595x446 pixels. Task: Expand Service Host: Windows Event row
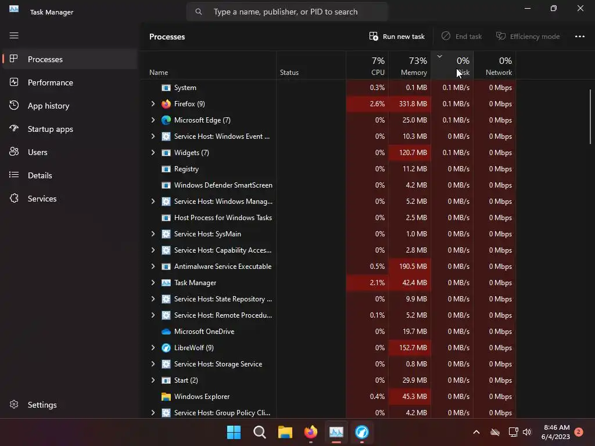pos(153,136)
